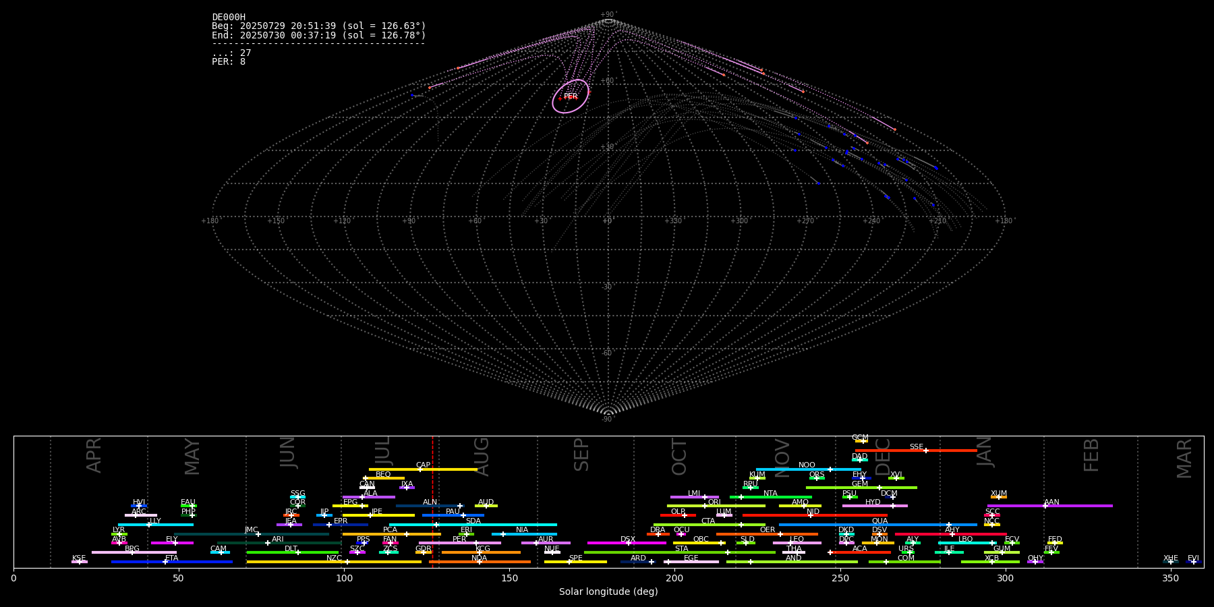This screenshot has width=1214, height=607.
Task: Click the DSX shower label
Action: click(x=628, y=540)
